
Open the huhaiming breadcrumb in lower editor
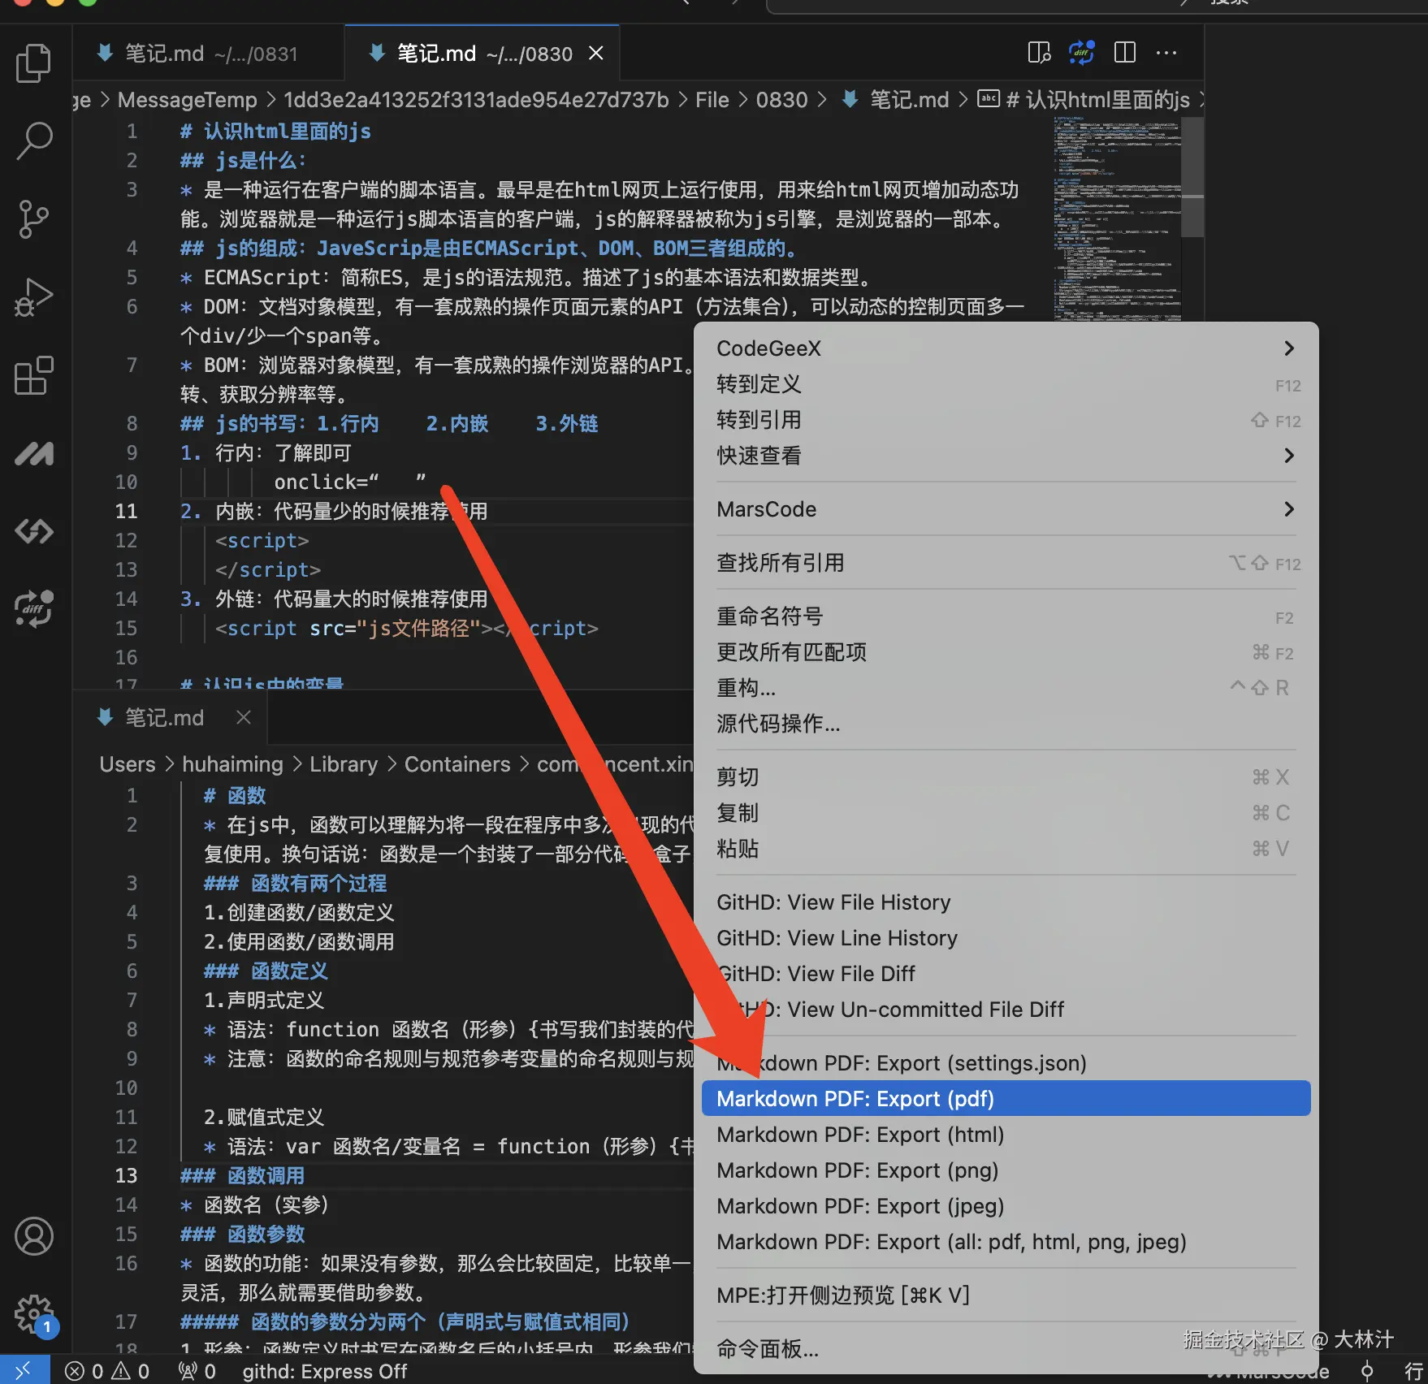[232, 764]
